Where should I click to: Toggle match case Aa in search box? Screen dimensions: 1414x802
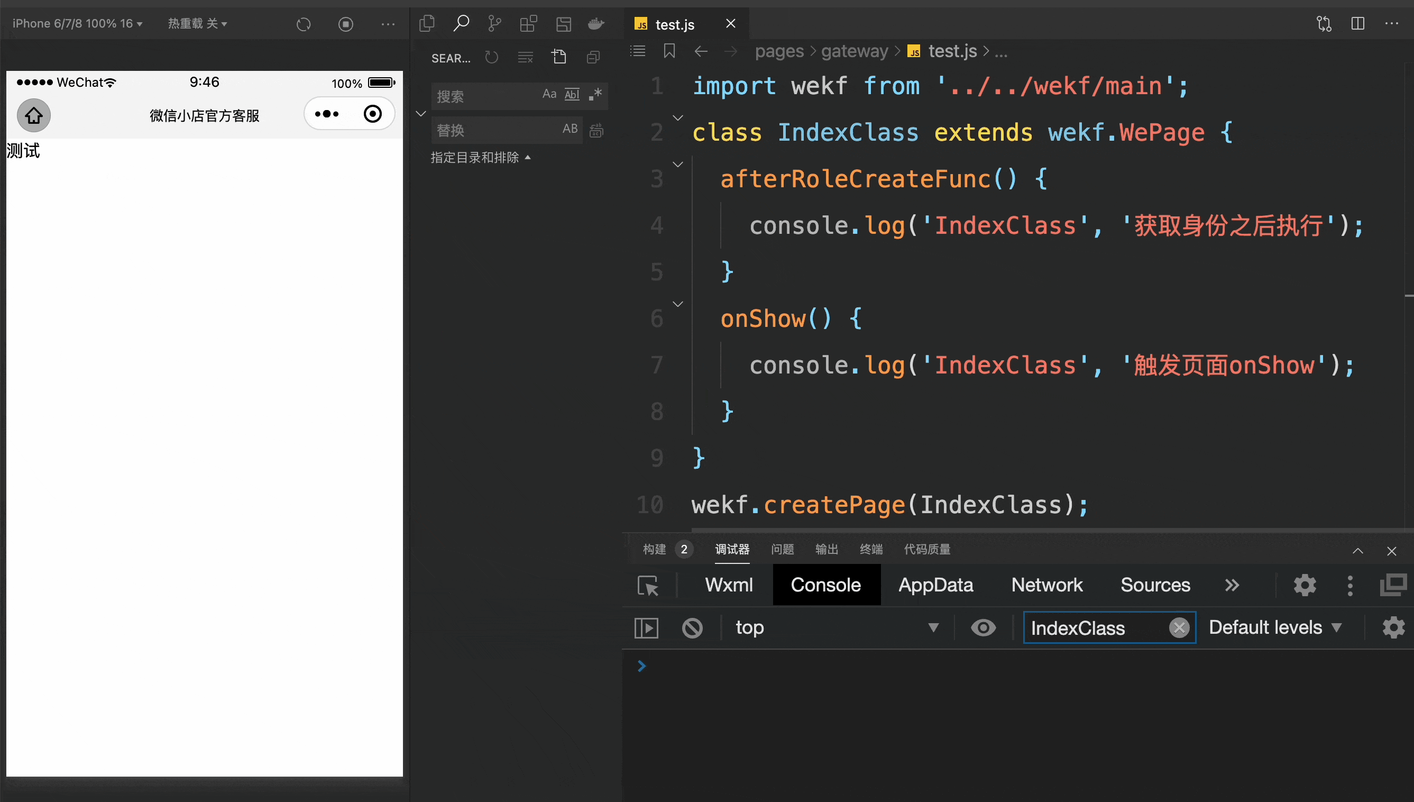click(x=549, y=94)
